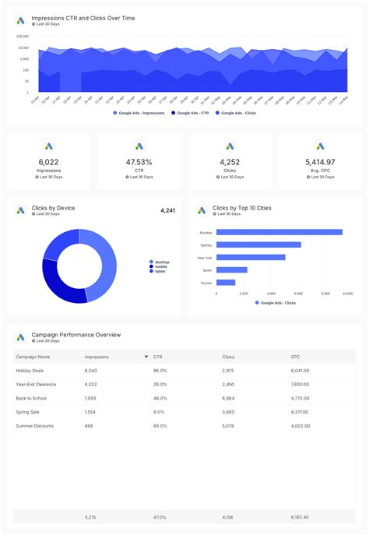This screenshot has height=535, width=369.
Task: Click Google Ads icon next to Clicks by Device
Action: (x=20, y=210)
